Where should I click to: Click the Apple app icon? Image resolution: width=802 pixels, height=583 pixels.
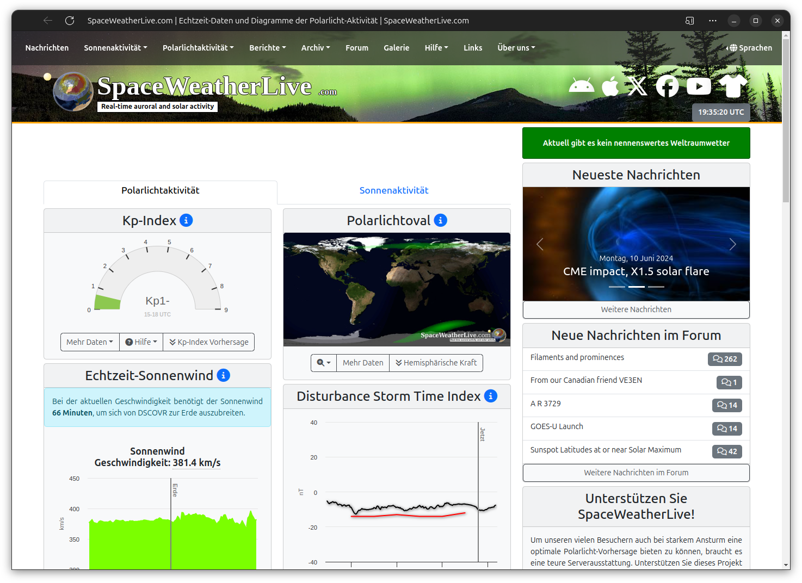(610, 86)
